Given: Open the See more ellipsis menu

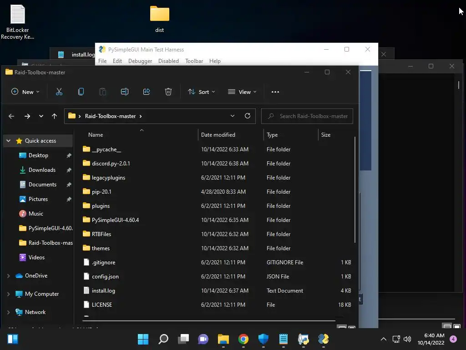Looking at the screenshot, I should click(x=275, y=92).
